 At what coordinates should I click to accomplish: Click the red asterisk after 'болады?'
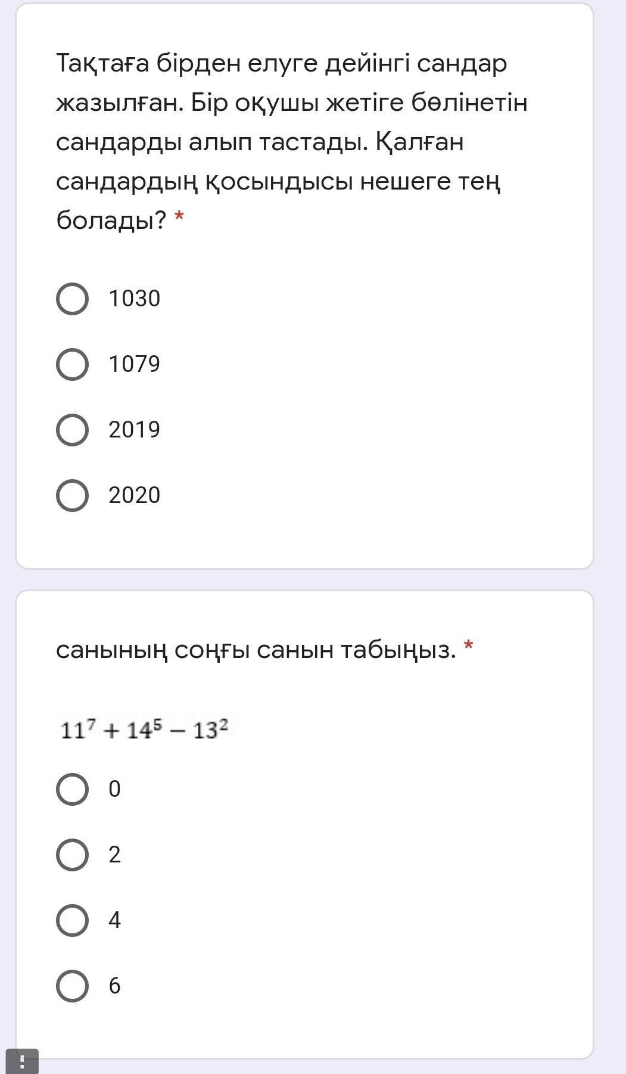[179, 218]
